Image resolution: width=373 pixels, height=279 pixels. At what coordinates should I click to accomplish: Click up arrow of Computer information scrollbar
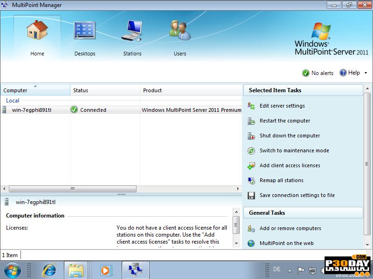tap(236, 212)
